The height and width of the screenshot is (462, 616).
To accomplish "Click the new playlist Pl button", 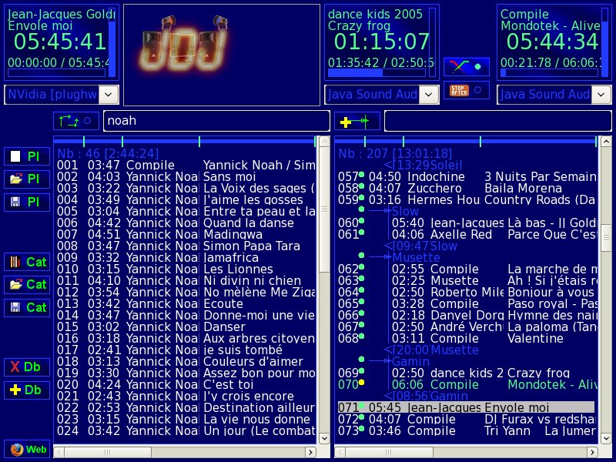I will 27,157.
